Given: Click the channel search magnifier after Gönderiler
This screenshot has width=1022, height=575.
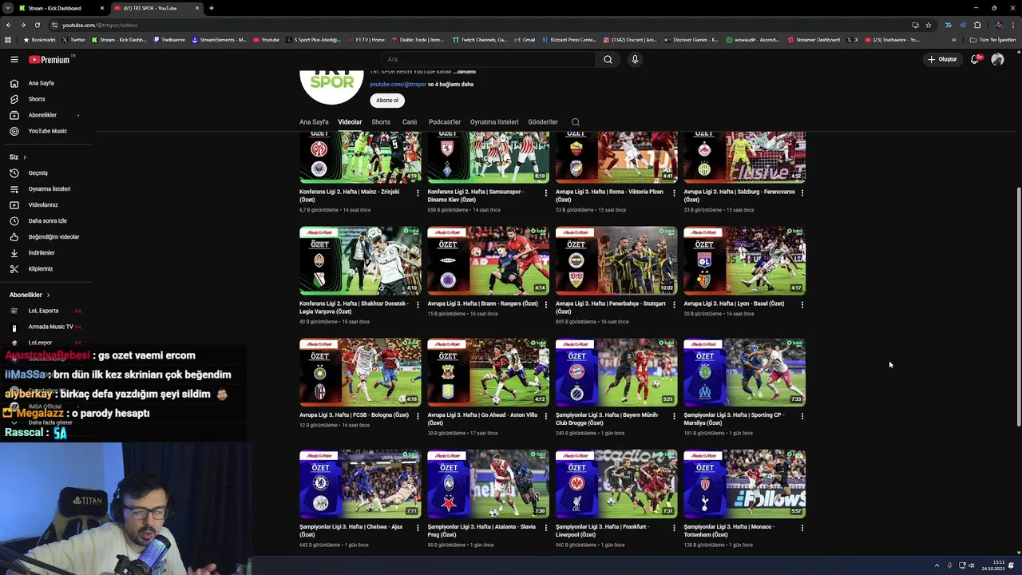Looking at the screenshot, I should [x=575, y=122].
